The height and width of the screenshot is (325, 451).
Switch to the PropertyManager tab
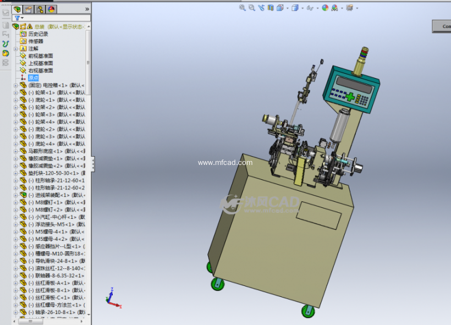28,9
